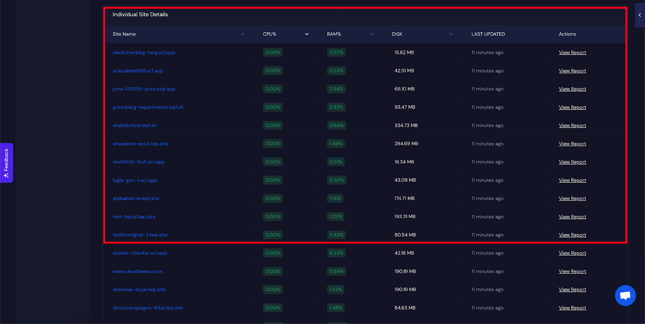Expand the CPU% column sort chevron
Image resolution: width=645 pixels, height=324 pixels.
click(x=307, y=34)
